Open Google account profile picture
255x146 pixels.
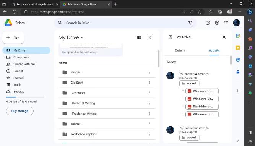coord(236,23)
